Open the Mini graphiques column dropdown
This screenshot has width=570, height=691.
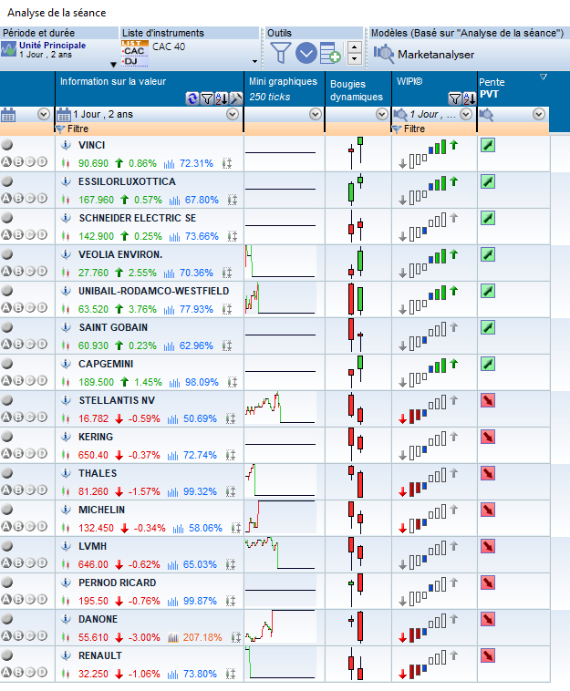pos(315,115)
